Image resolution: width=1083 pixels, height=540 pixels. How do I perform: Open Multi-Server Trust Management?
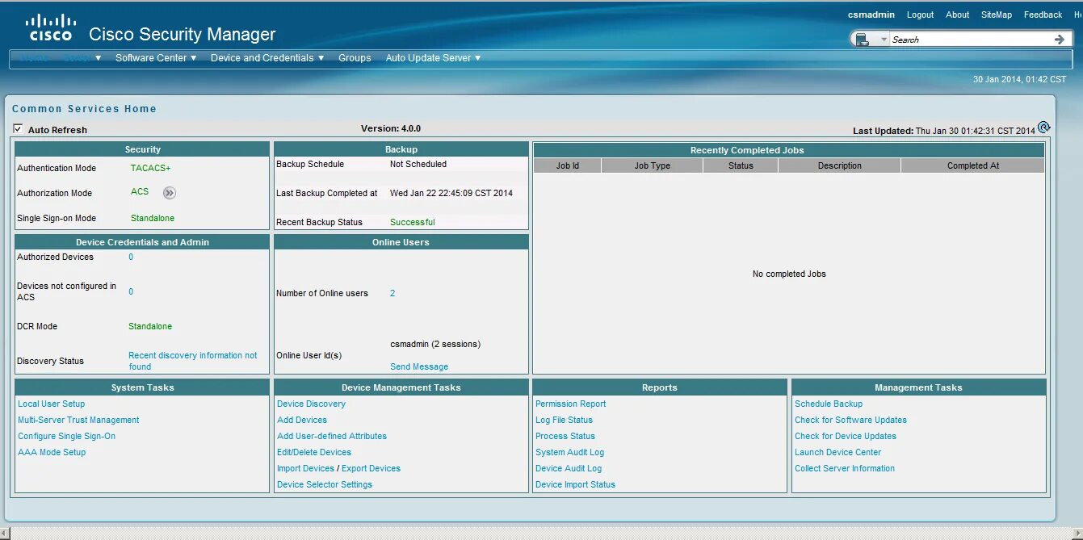tap(78, 420)
